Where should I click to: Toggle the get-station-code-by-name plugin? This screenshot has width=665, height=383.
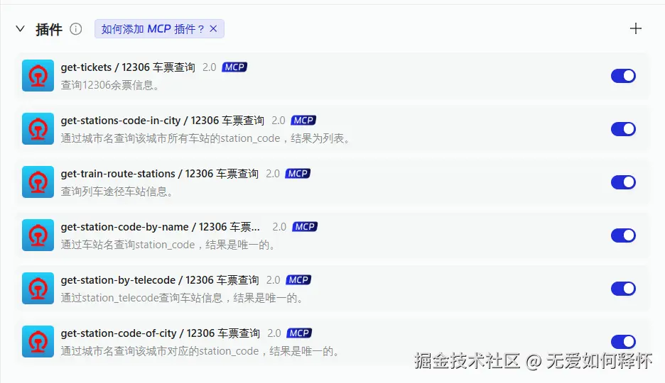pos(623,235)
